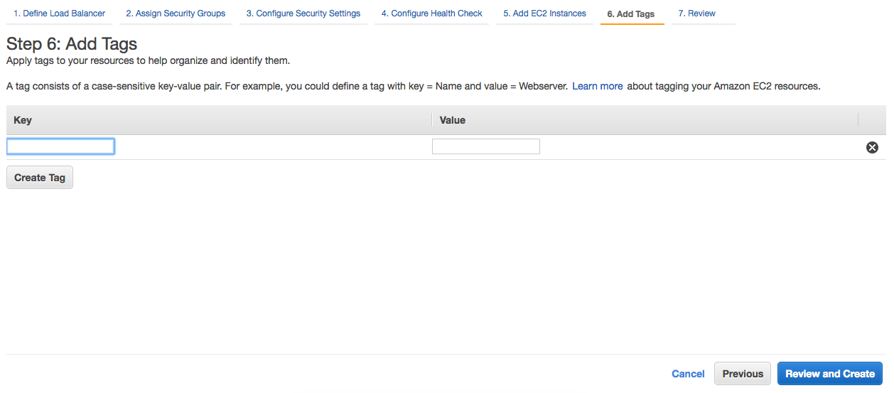Click the active Add Tags step tab
The image size is (894, 393).
[631, 14]
